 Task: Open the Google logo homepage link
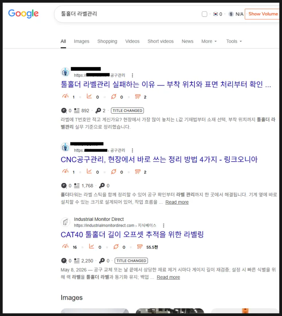tap(23, 14)
